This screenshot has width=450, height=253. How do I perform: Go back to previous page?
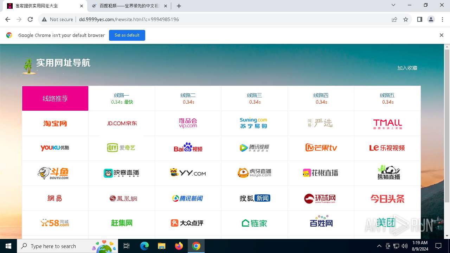[x=8, y=19]
